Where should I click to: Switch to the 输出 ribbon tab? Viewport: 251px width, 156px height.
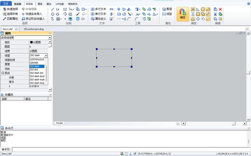(x=49, y=4)
